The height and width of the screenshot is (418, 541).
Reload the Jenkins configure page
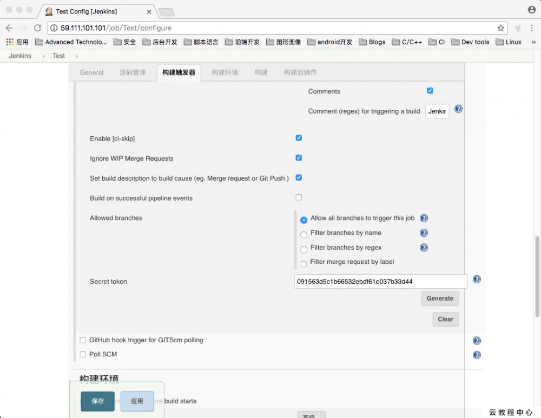(37, 27)
